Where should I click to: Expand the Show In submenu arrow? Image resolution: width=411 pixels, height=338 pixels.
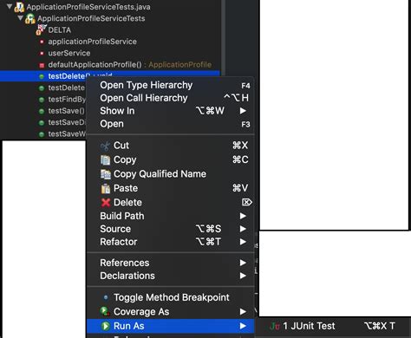[x=243, y=111]
